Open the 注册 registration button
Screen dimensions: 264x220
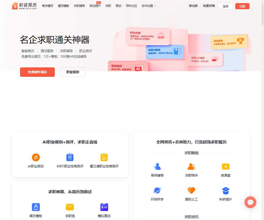tap(242, 6)
